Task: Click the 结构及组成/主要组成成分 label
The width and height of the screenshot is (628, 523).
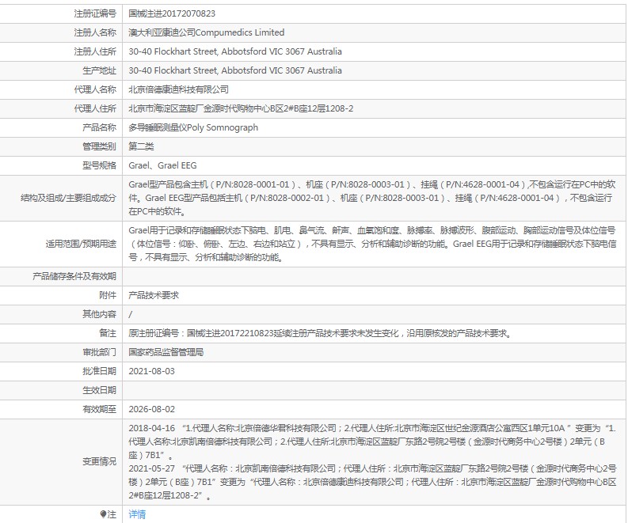Action: 68,198
